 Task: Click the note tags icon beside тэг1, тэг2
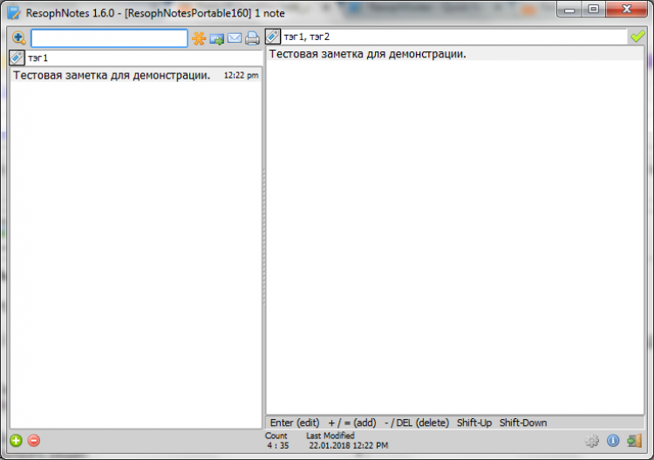click(x=273, y=37)
